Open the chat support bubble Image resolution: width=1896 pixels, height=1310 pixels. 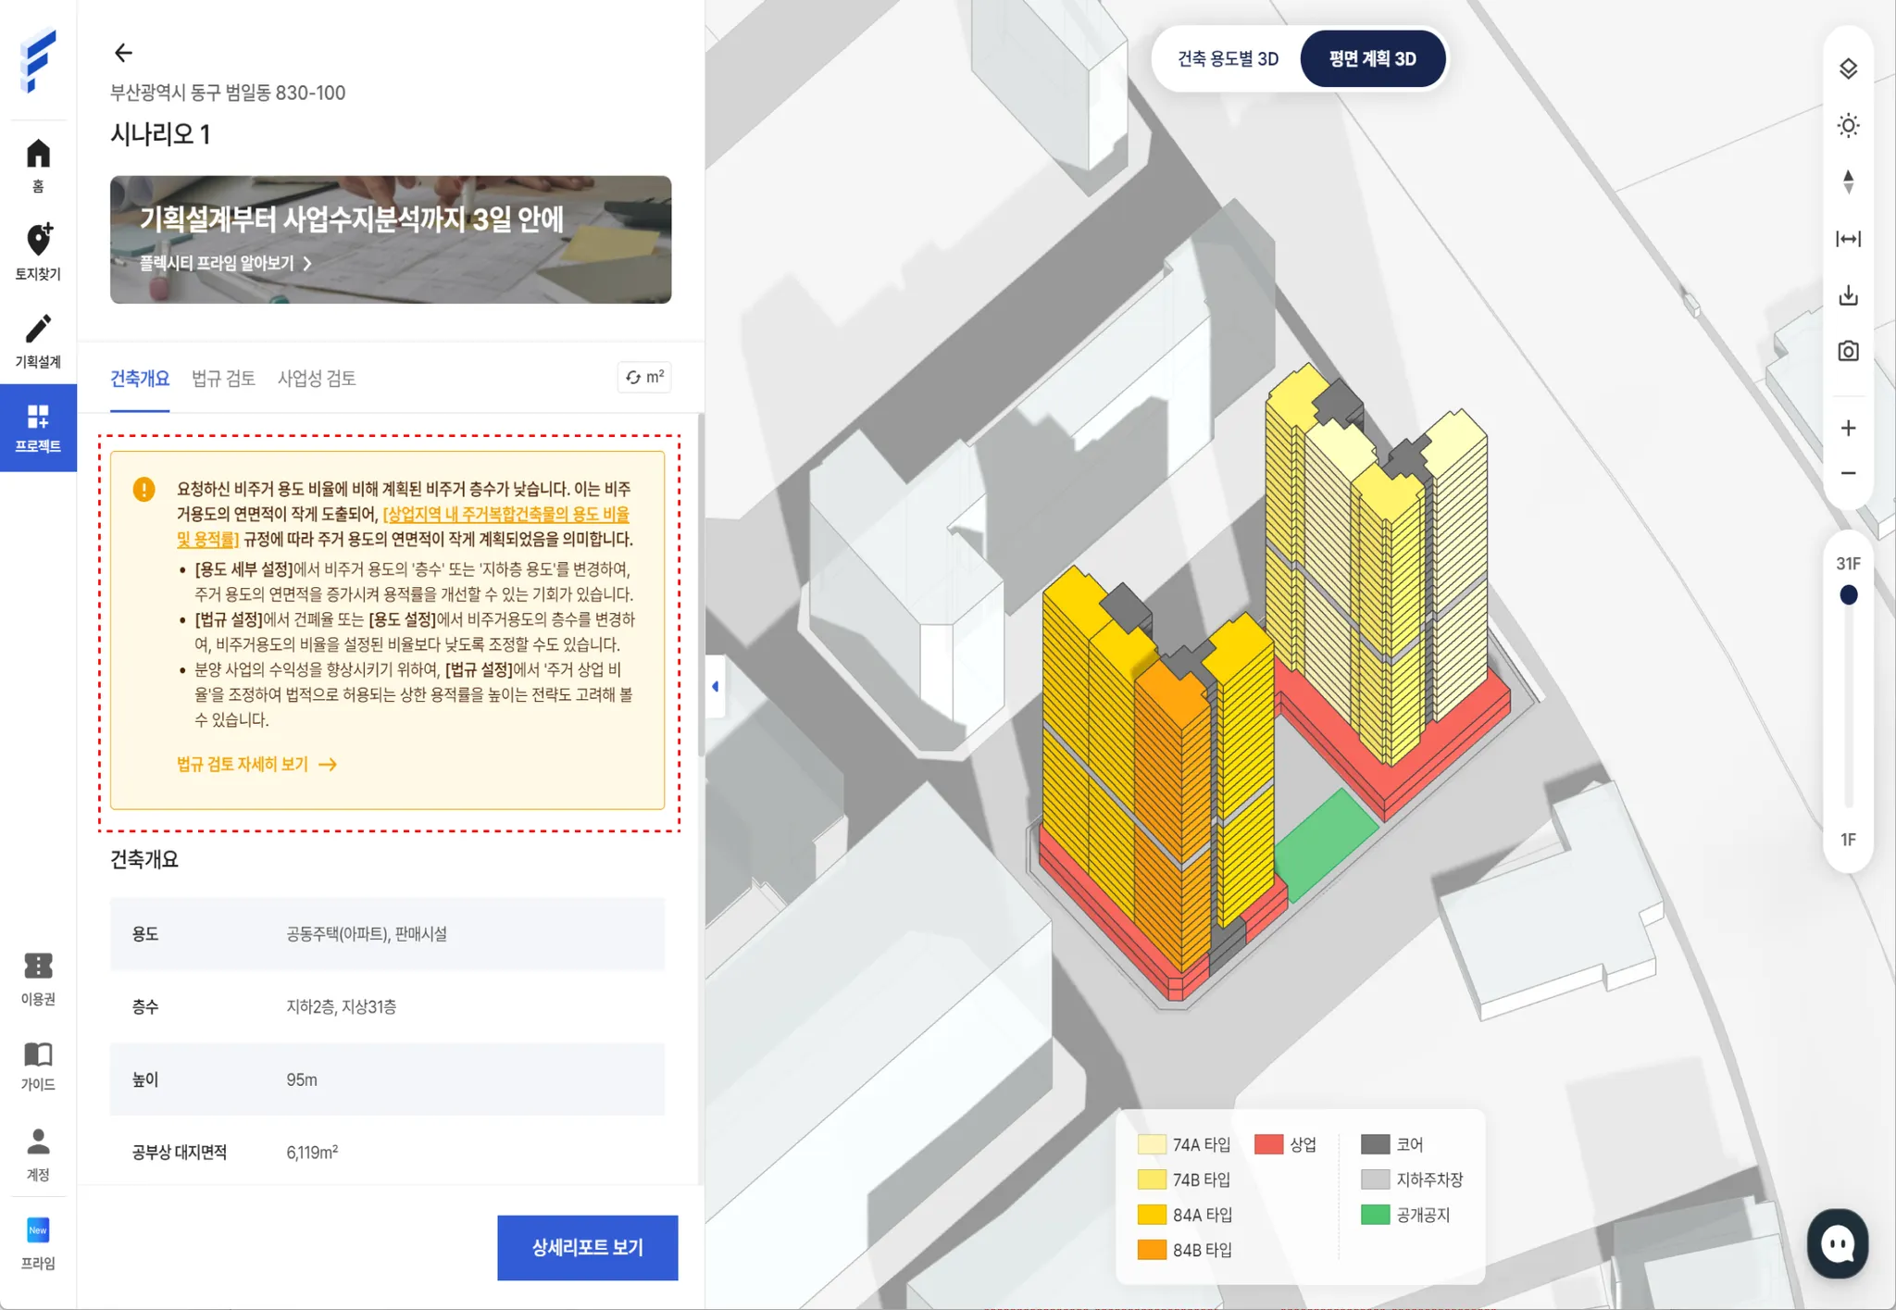pos(1837,1243)
